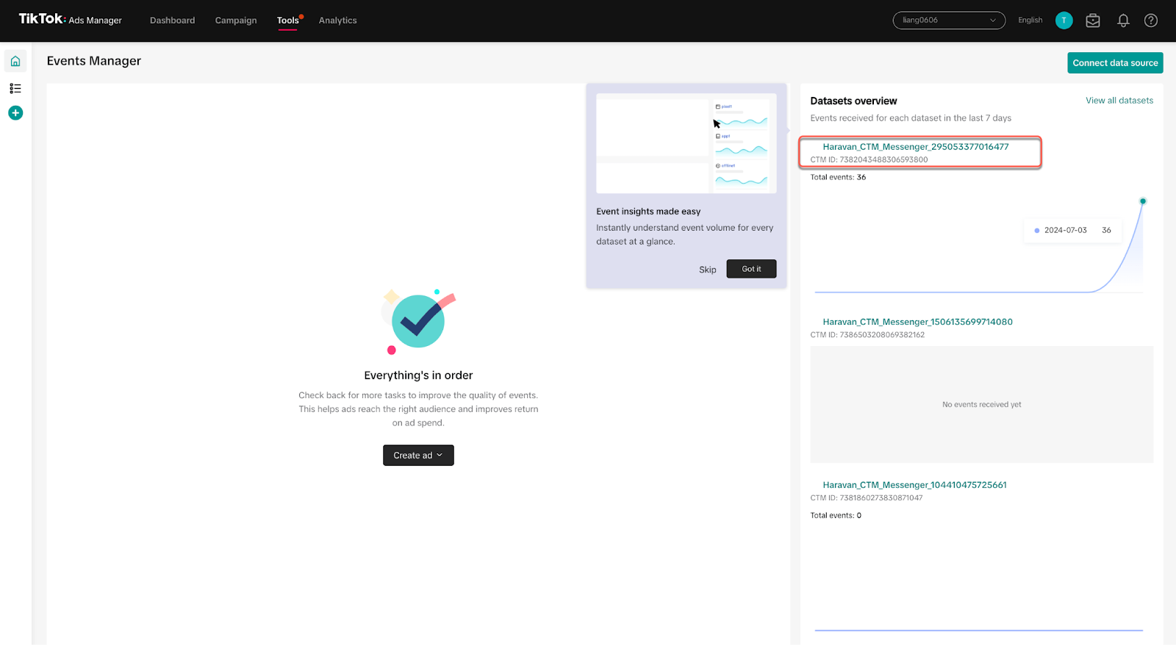Click 'CTM ID: 7382043488306593800' text

tap(869, 159)
